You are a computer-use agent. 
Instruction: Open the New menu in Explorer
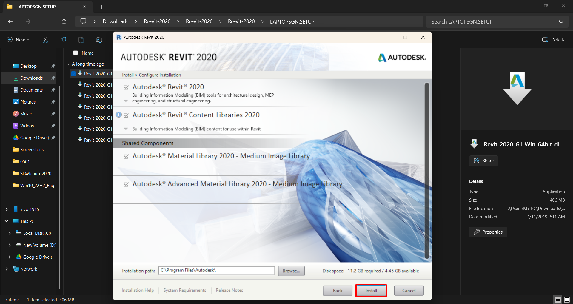[17, 39]
